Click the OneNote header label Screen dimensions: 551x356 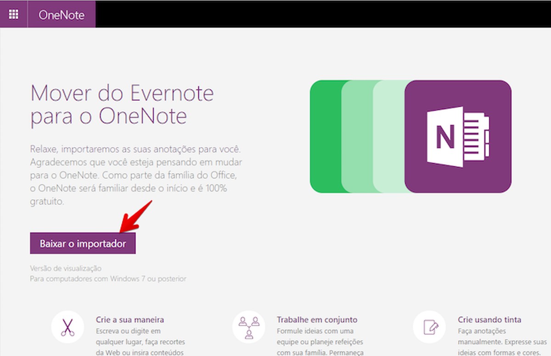[x=62, y=15]
